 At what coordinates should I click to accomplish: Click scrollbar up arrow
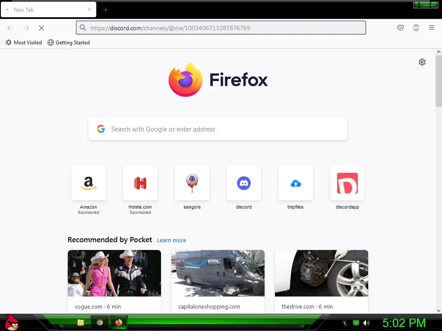[x=439, y=52]
